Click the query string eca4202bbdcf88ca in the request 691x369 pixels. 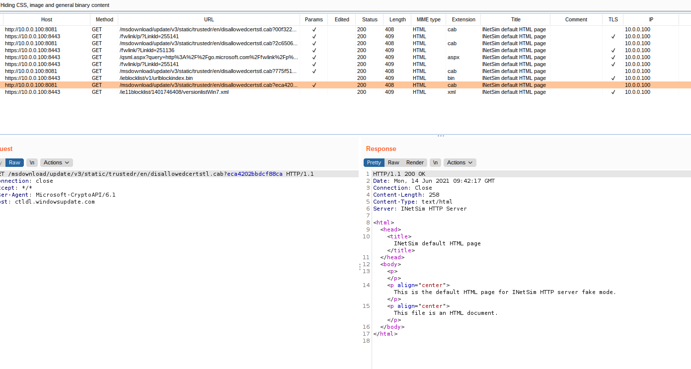pyautogui.click(x=255, y=174)
